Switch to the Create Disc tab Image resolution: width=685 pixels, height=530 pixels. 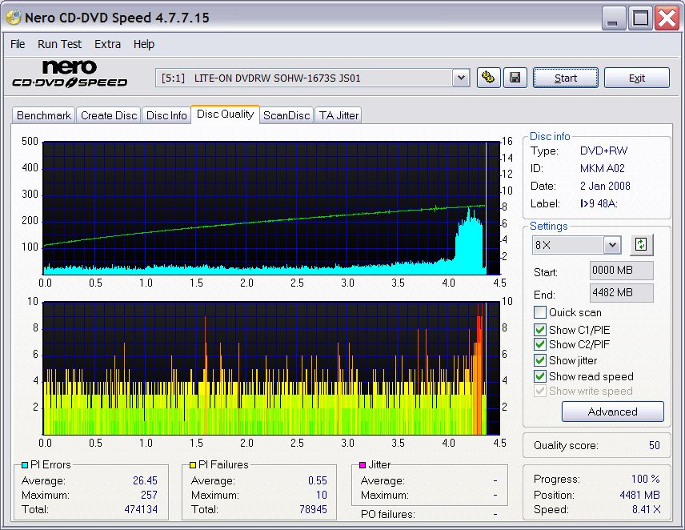tap(109, 115)
